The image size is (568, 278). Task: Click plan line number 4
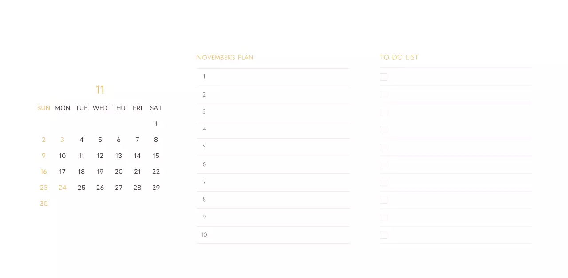click(273, 129)
